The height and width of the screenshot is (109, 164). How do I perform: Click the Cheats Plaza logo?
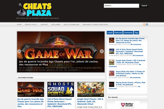click(x=34, y=10)
